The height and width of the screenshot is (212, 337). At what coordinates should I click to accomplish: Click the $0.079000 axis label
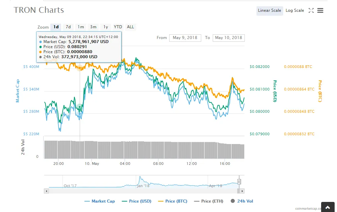(x=259, y=134)
